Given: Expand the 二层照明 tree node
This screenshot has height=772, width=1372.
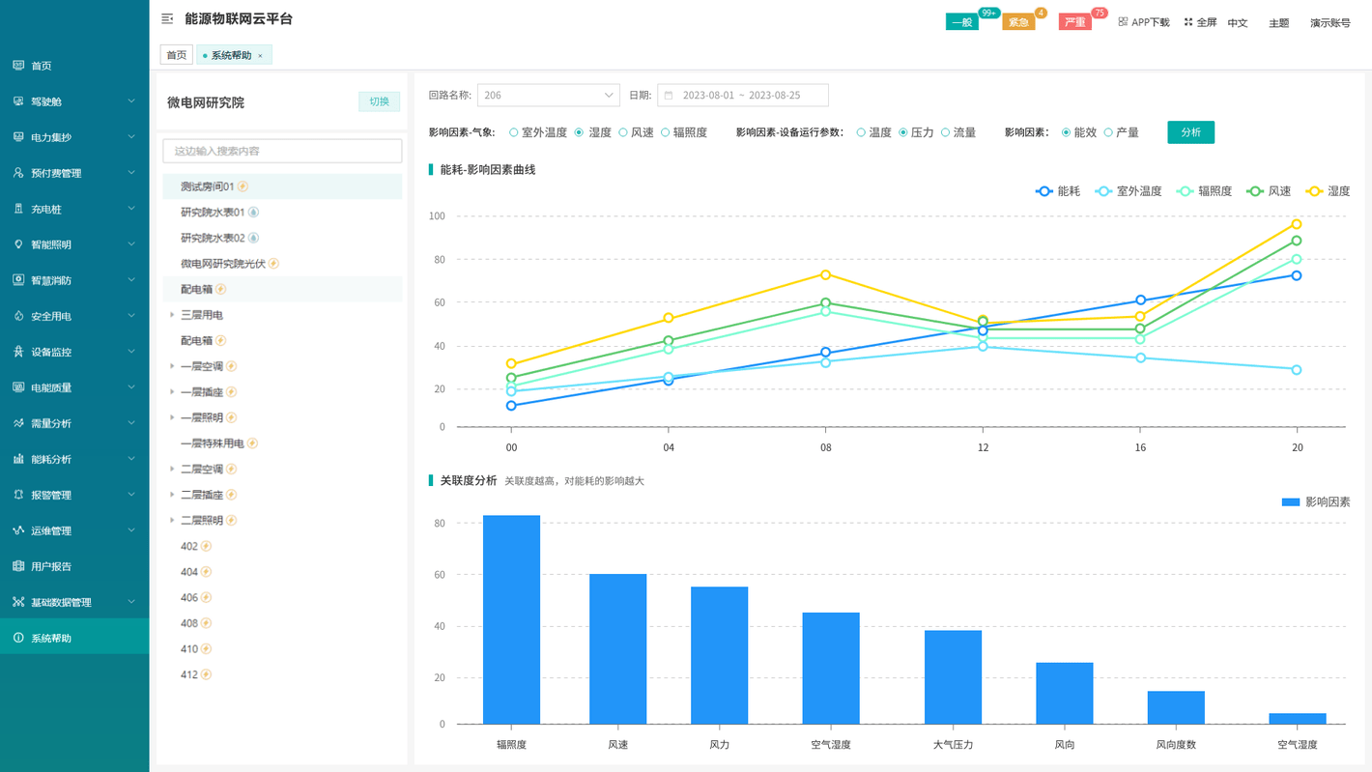Looking at the screenshot, I should (172, 521).
